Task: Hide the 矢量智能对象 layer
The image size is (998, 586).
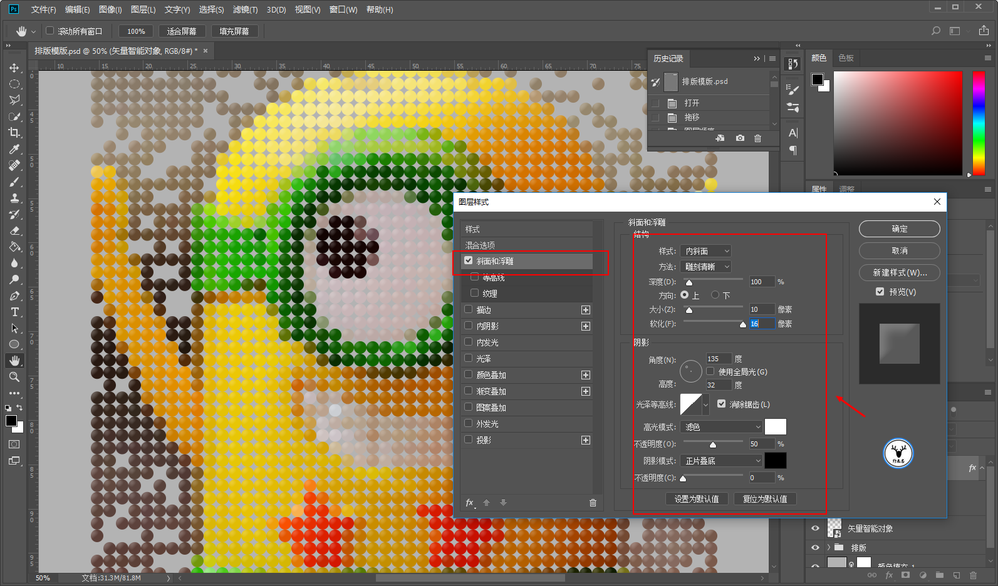Action: 815,528
